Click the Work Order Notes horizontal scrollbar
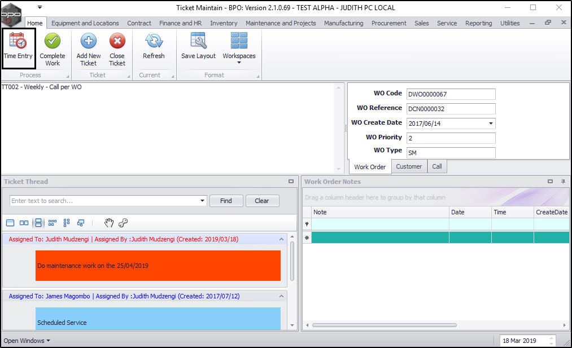 [x=385, y=325]
